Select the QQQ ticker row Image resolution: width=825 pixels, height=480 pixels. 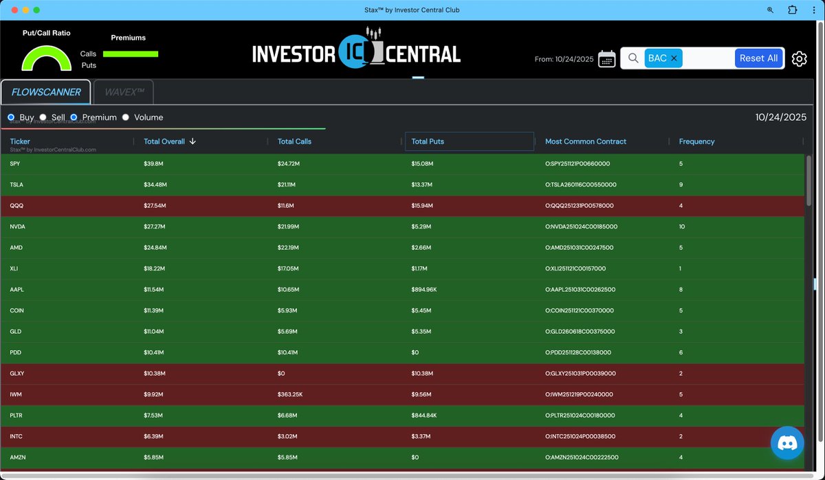point(402,206)
